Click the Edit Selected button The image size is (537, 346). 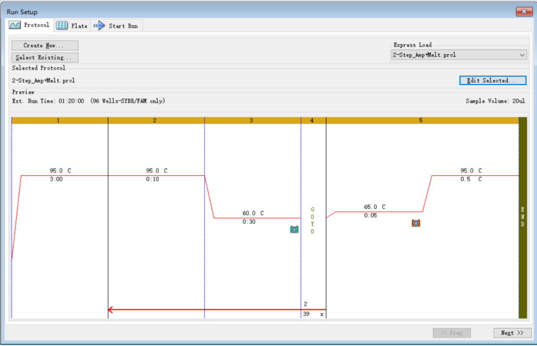[492, 80]
